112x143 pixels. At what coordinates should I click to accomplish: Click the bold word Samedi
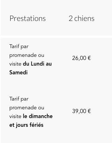tap(18, 72)
